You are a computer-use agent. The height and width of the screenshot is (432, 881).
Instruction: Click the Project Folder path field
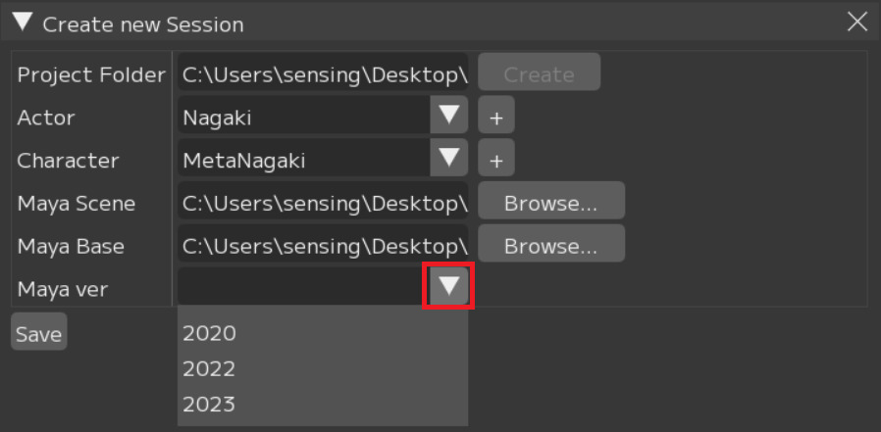tap(323, 74)
